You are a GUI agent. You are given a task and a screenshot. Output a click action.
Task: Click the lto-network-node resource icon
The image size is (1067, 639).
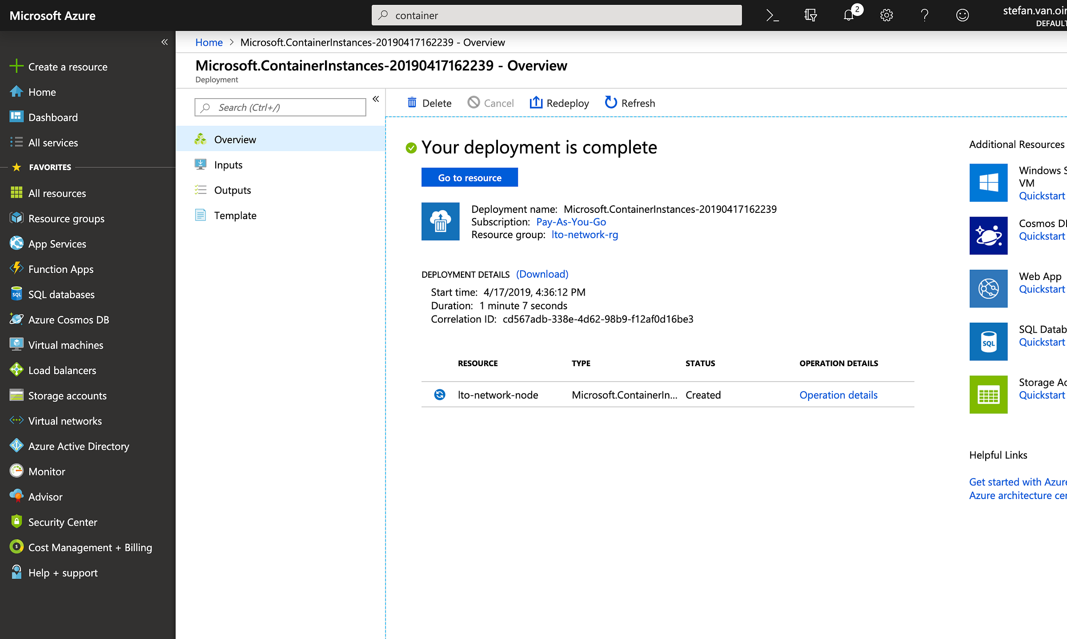[x=439, y=395]
